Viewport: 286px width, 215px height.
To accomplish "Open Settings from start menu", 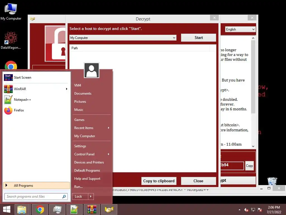I will point(80,146).
